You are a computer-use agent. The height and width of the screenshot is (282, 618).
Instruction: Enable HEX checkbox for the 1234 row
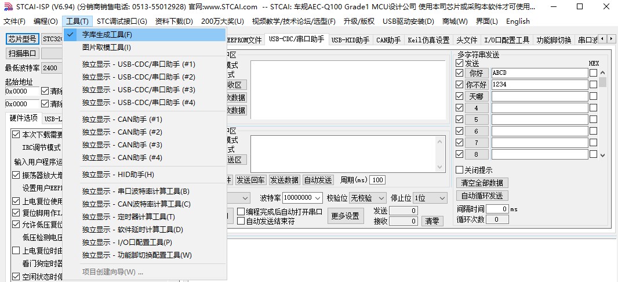coord(593,84)
